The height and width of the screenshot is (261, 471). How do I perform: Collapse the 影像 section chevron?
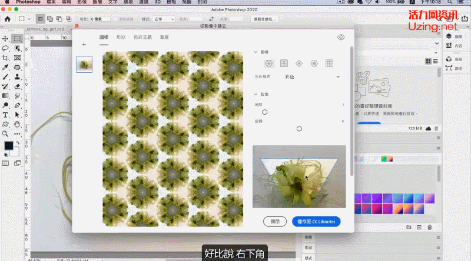click(256, 94)
